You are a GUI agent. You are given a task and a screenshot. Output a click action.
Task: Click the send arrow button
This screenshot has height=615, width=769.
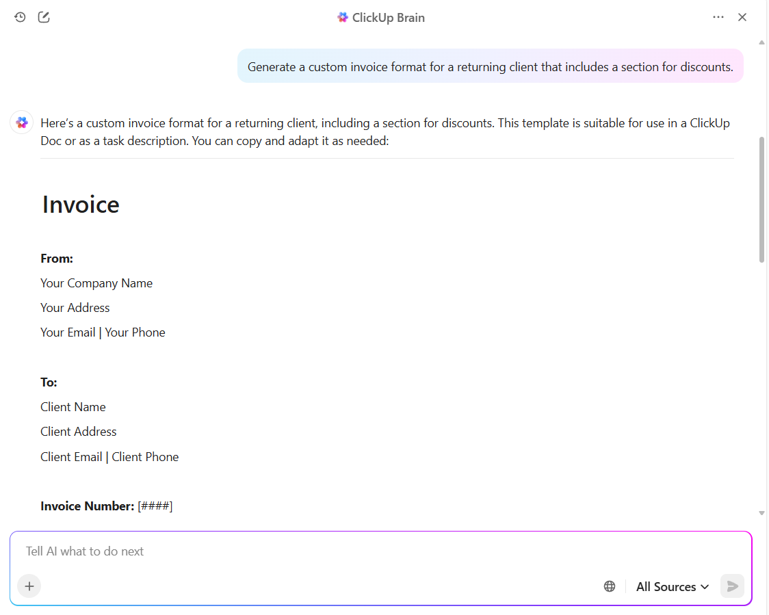[x=732, y=586]
